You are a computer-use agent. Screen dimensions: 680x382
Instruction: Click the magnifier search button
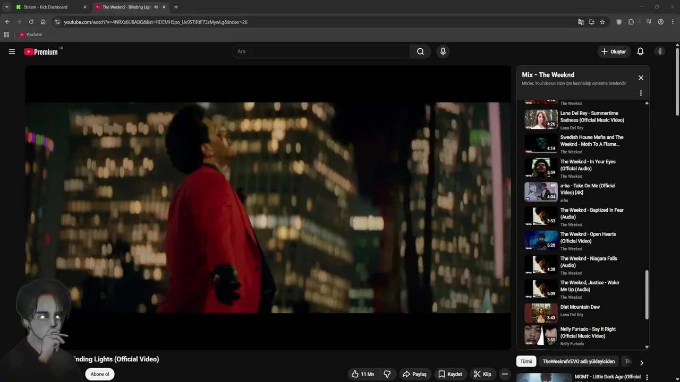(x=420, y=51)
